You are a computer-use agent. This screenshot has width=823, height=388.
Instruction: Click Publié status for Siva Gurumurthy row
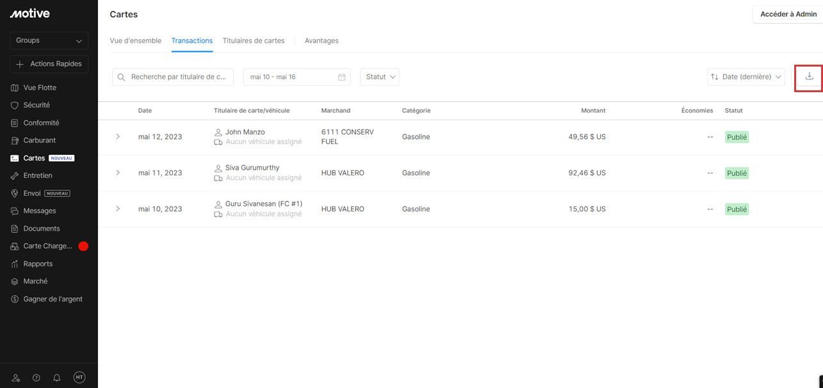tap(737, 173)
